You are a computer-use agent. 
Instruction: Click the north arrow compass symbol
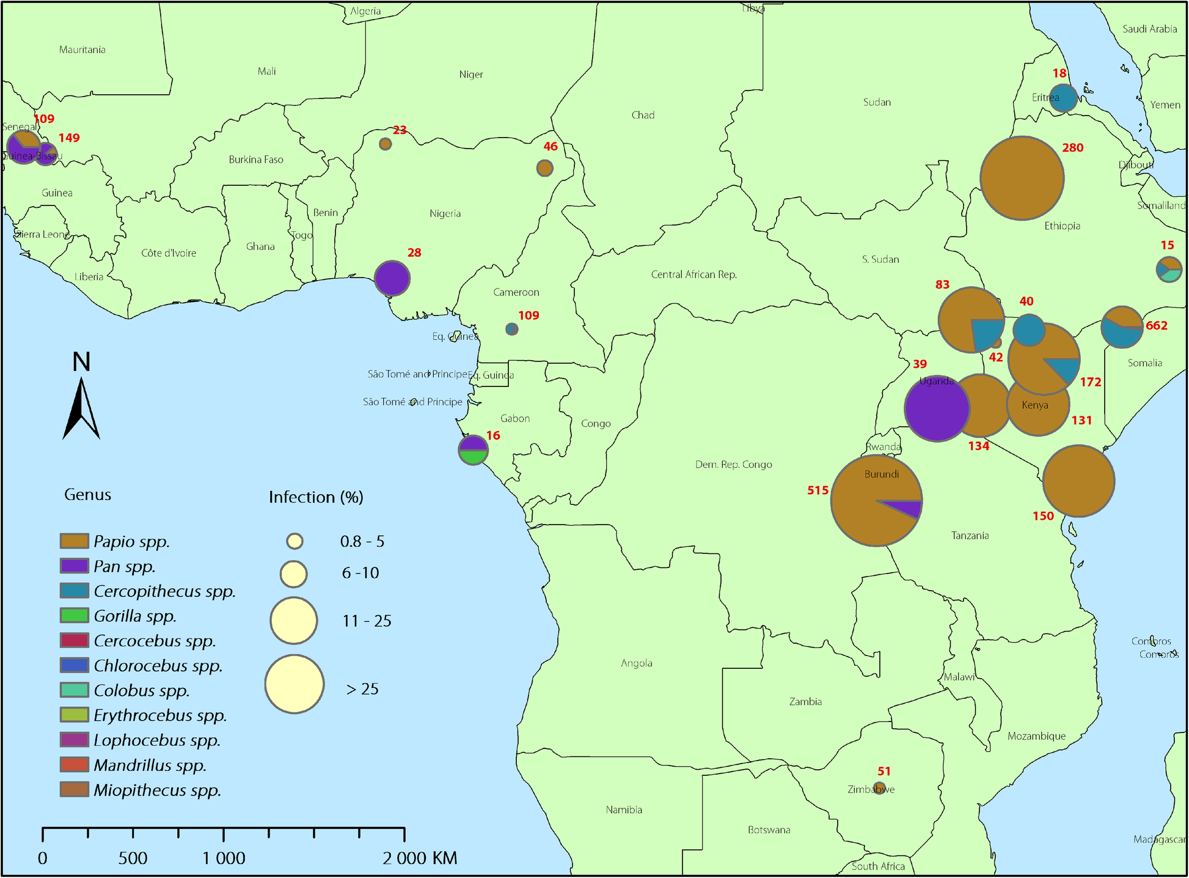pyautogui.click(x=81, y=395)
